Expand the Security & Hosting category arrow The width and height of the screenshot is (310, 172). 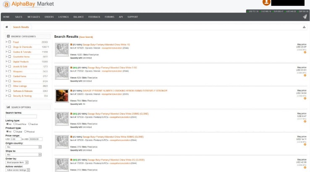[x=7, y=96]
